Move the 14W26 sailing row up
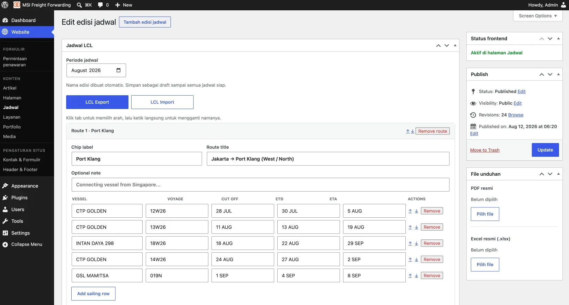Image resolution: width=569 pixels, height=305 pixels. coord(410,260)
